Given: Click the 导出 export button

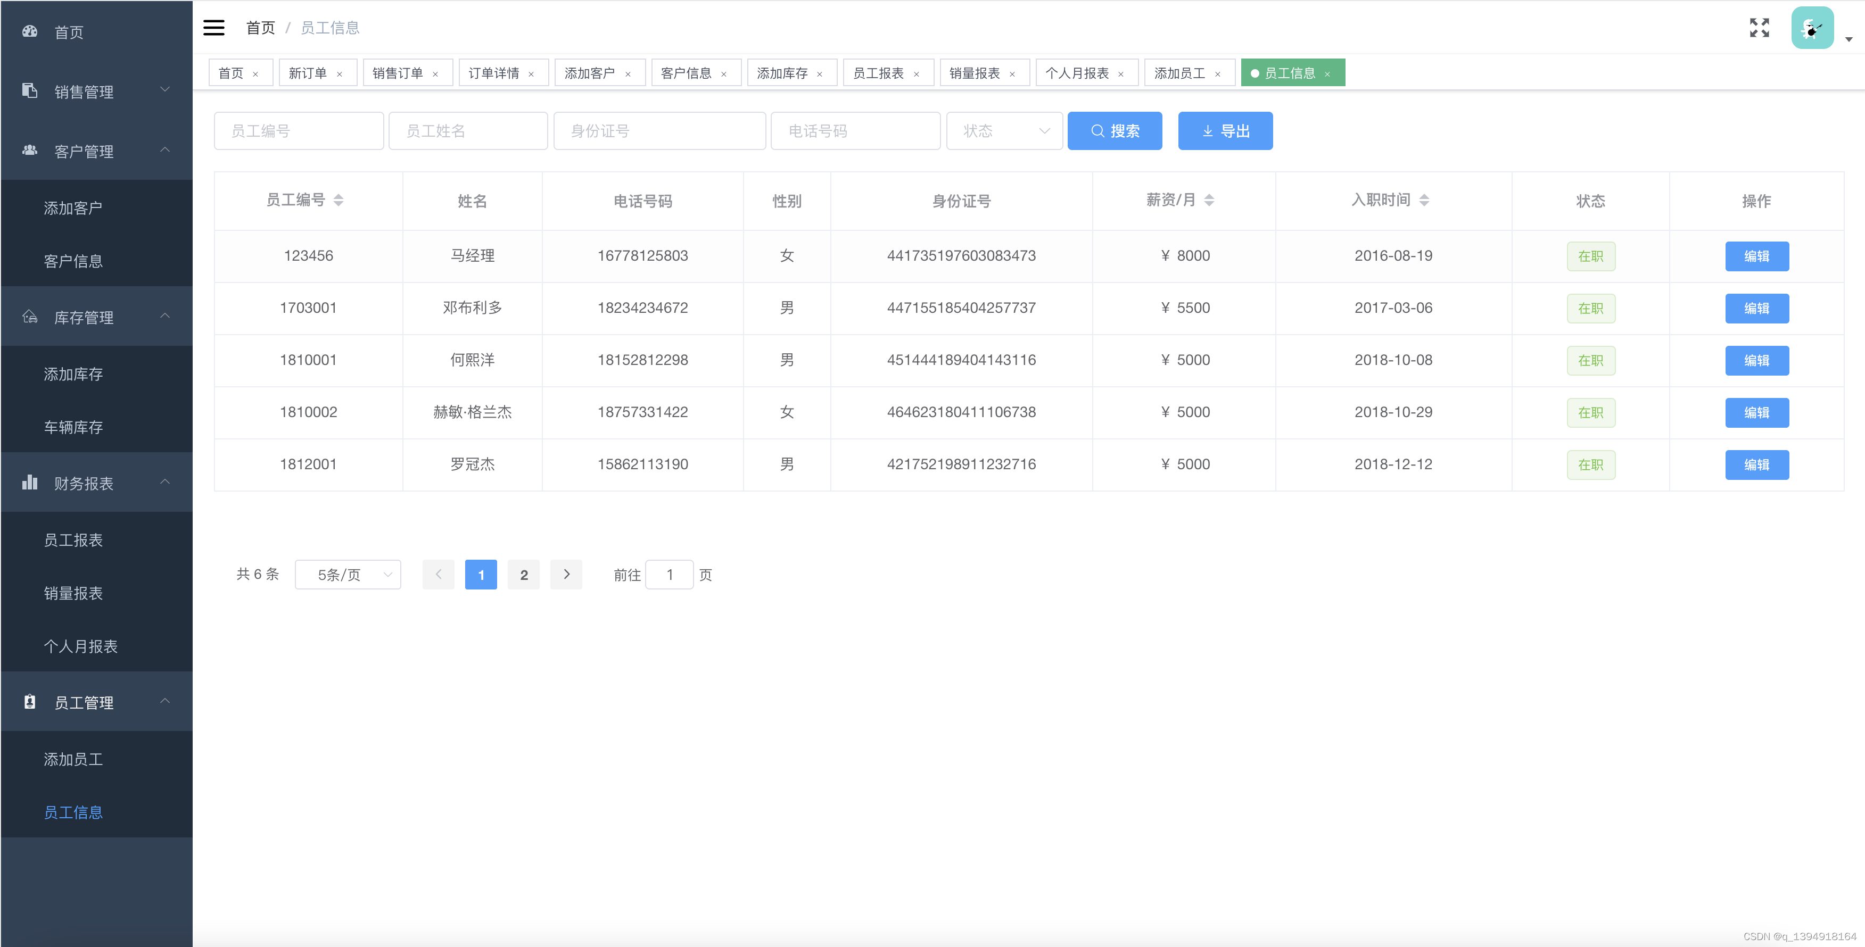Looking at the screenshot, I should point(1225,131).
